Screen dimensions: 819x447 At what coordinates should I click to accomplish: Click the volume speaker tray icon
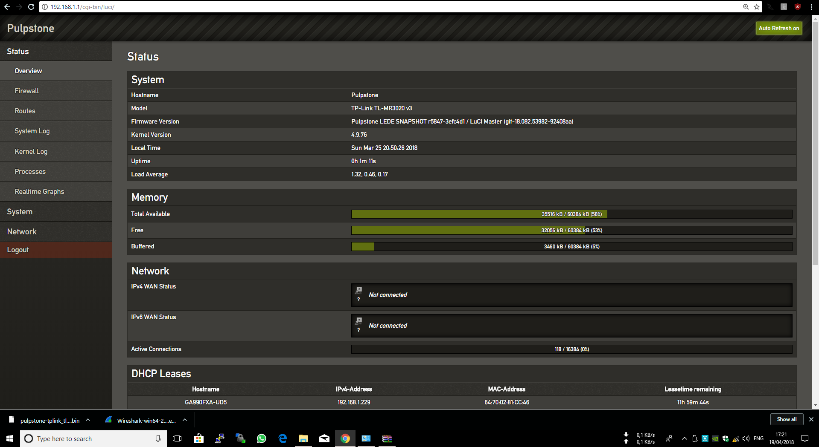pos(746,438)
